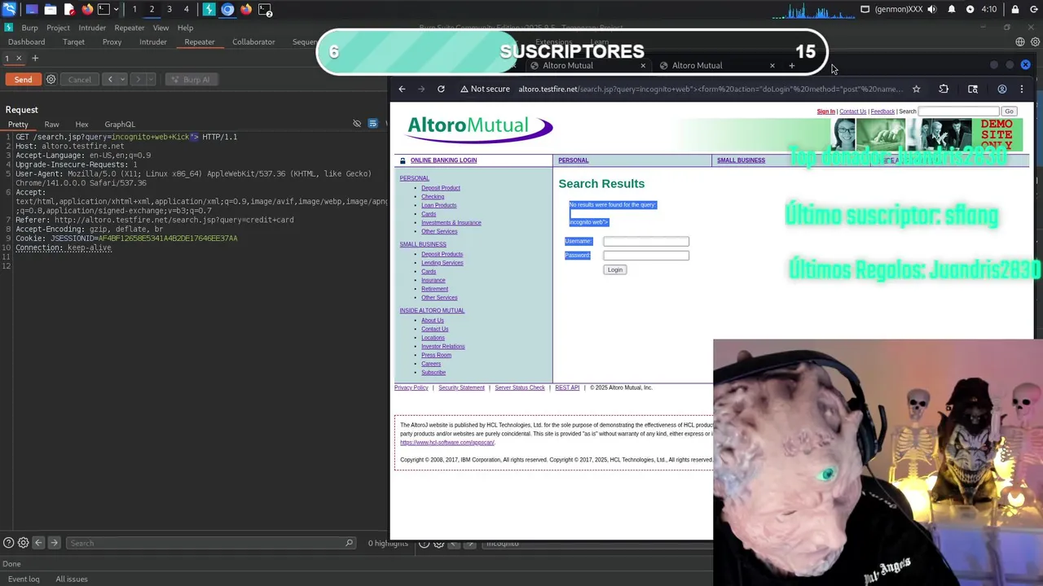Select the Hex request view tab
Screen dimensions: 1043x586
click(x=81, y=125)
